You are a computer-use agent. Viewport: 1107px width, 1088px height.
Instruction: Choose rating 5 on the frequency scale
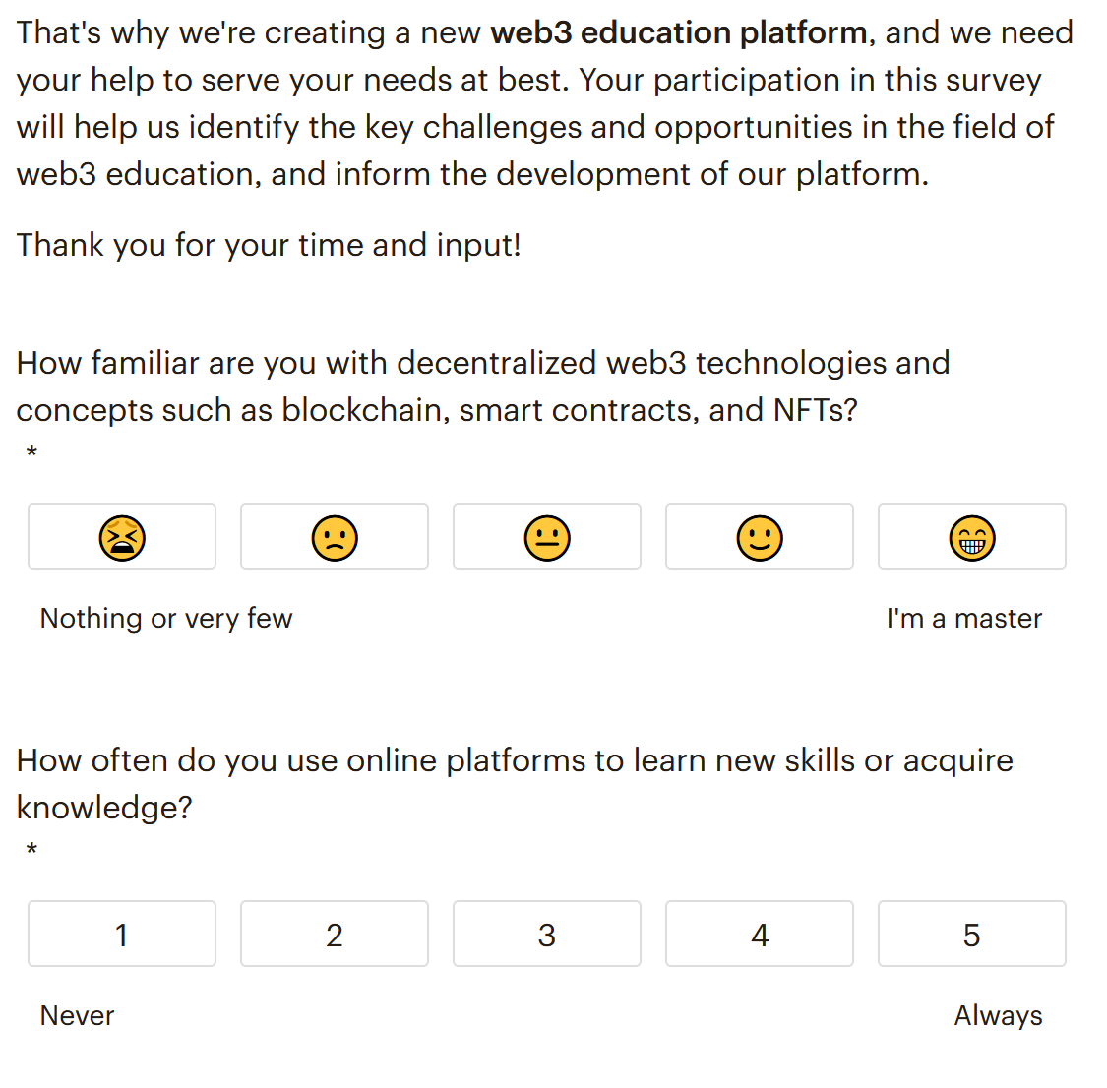click(x=972, y=934)
